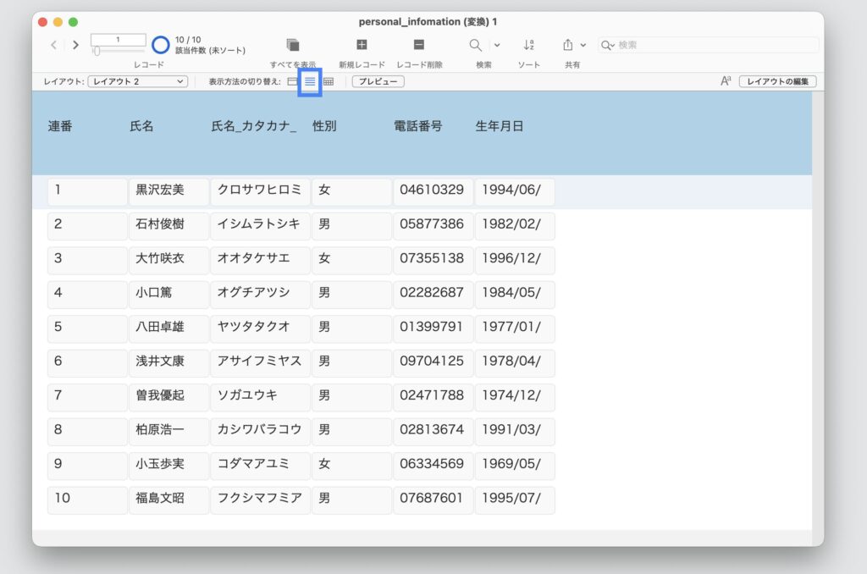
Task: Switch to table view using grid icon
Action: tap(329, 81)
